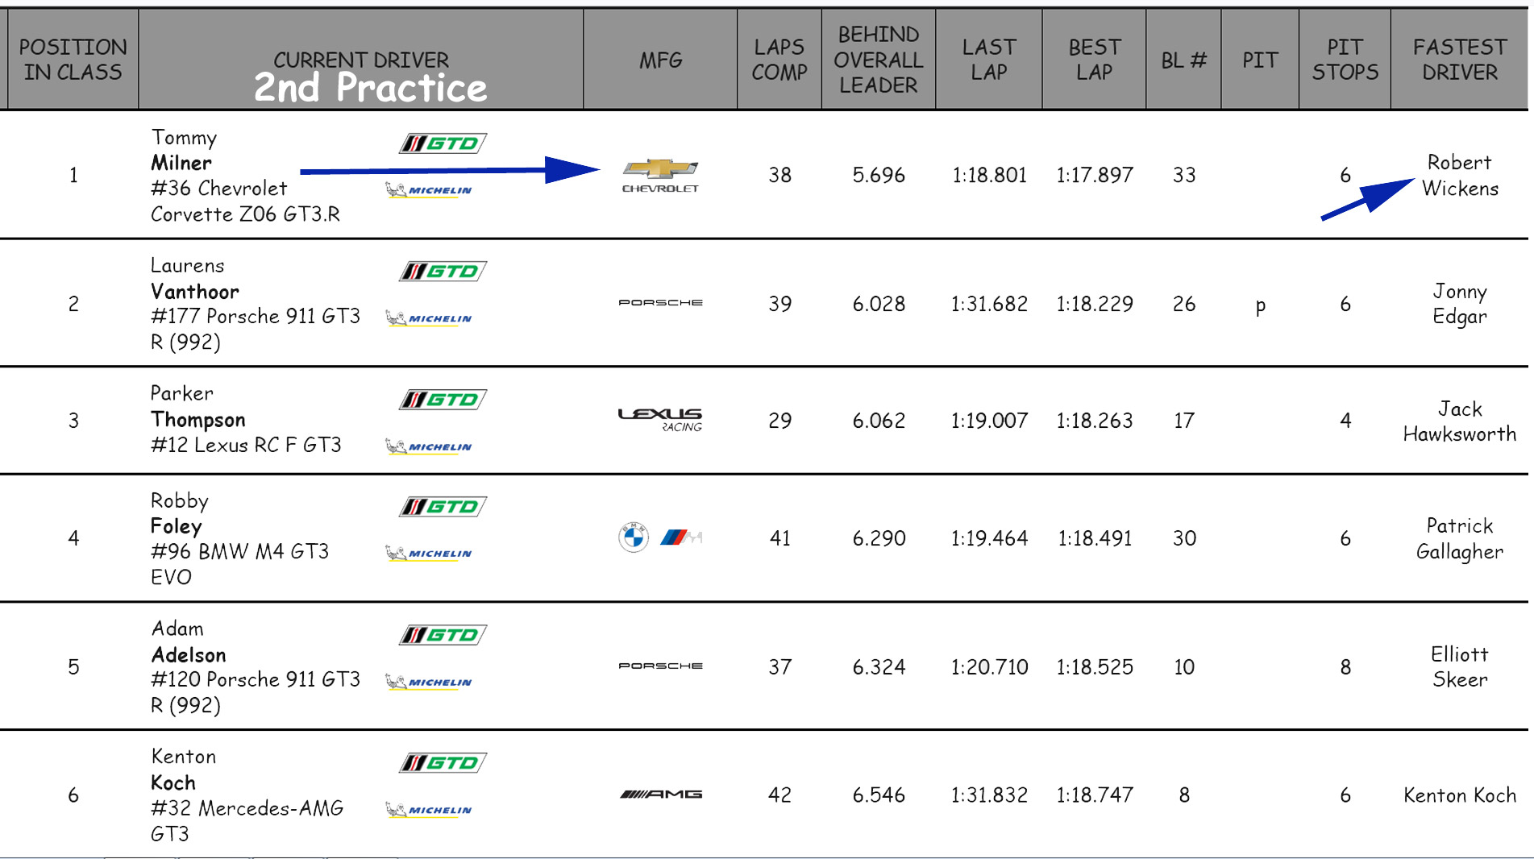Screen dimensions: 1534x859
Task: Select driver name Parker Thompson
Action: point(197,407)
